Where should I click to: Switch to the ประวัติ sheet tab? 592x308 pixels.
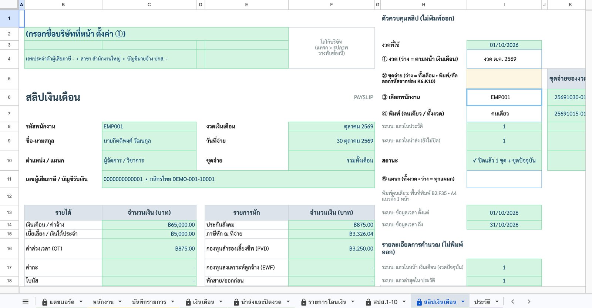click(x=482, y=302)
